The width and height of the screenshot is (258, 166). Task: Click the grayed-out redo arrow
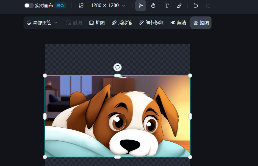pos(208,5)
